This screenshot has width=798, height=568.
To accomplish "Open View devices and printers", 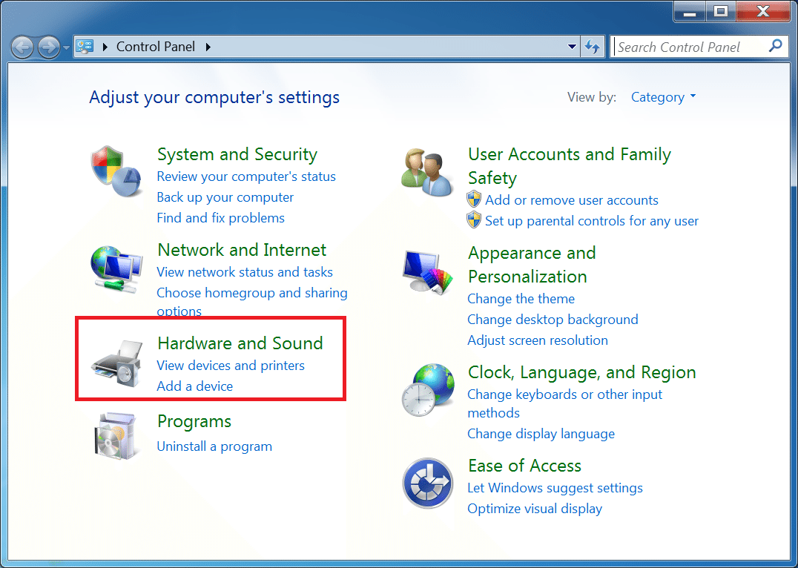I will tap(231, 366).
